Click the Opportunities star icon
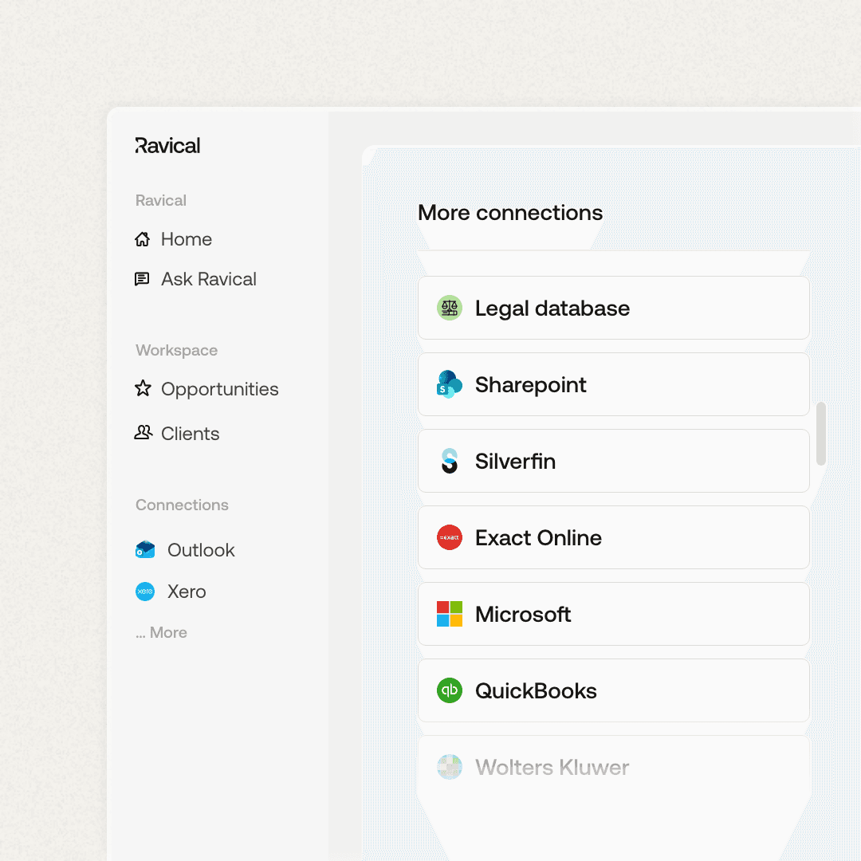Screen dimensions: 861x861 [x=143, y=388]
